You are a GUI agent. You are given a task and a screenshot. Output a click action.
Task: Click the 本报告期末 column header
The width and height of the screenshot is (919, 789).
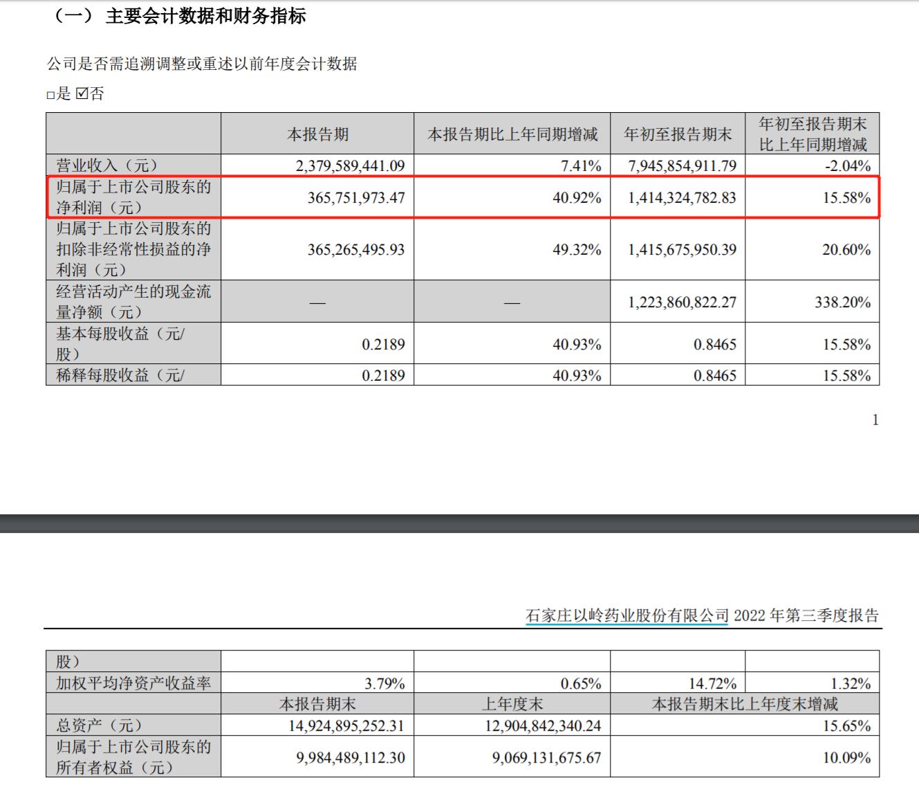point(318,705)
